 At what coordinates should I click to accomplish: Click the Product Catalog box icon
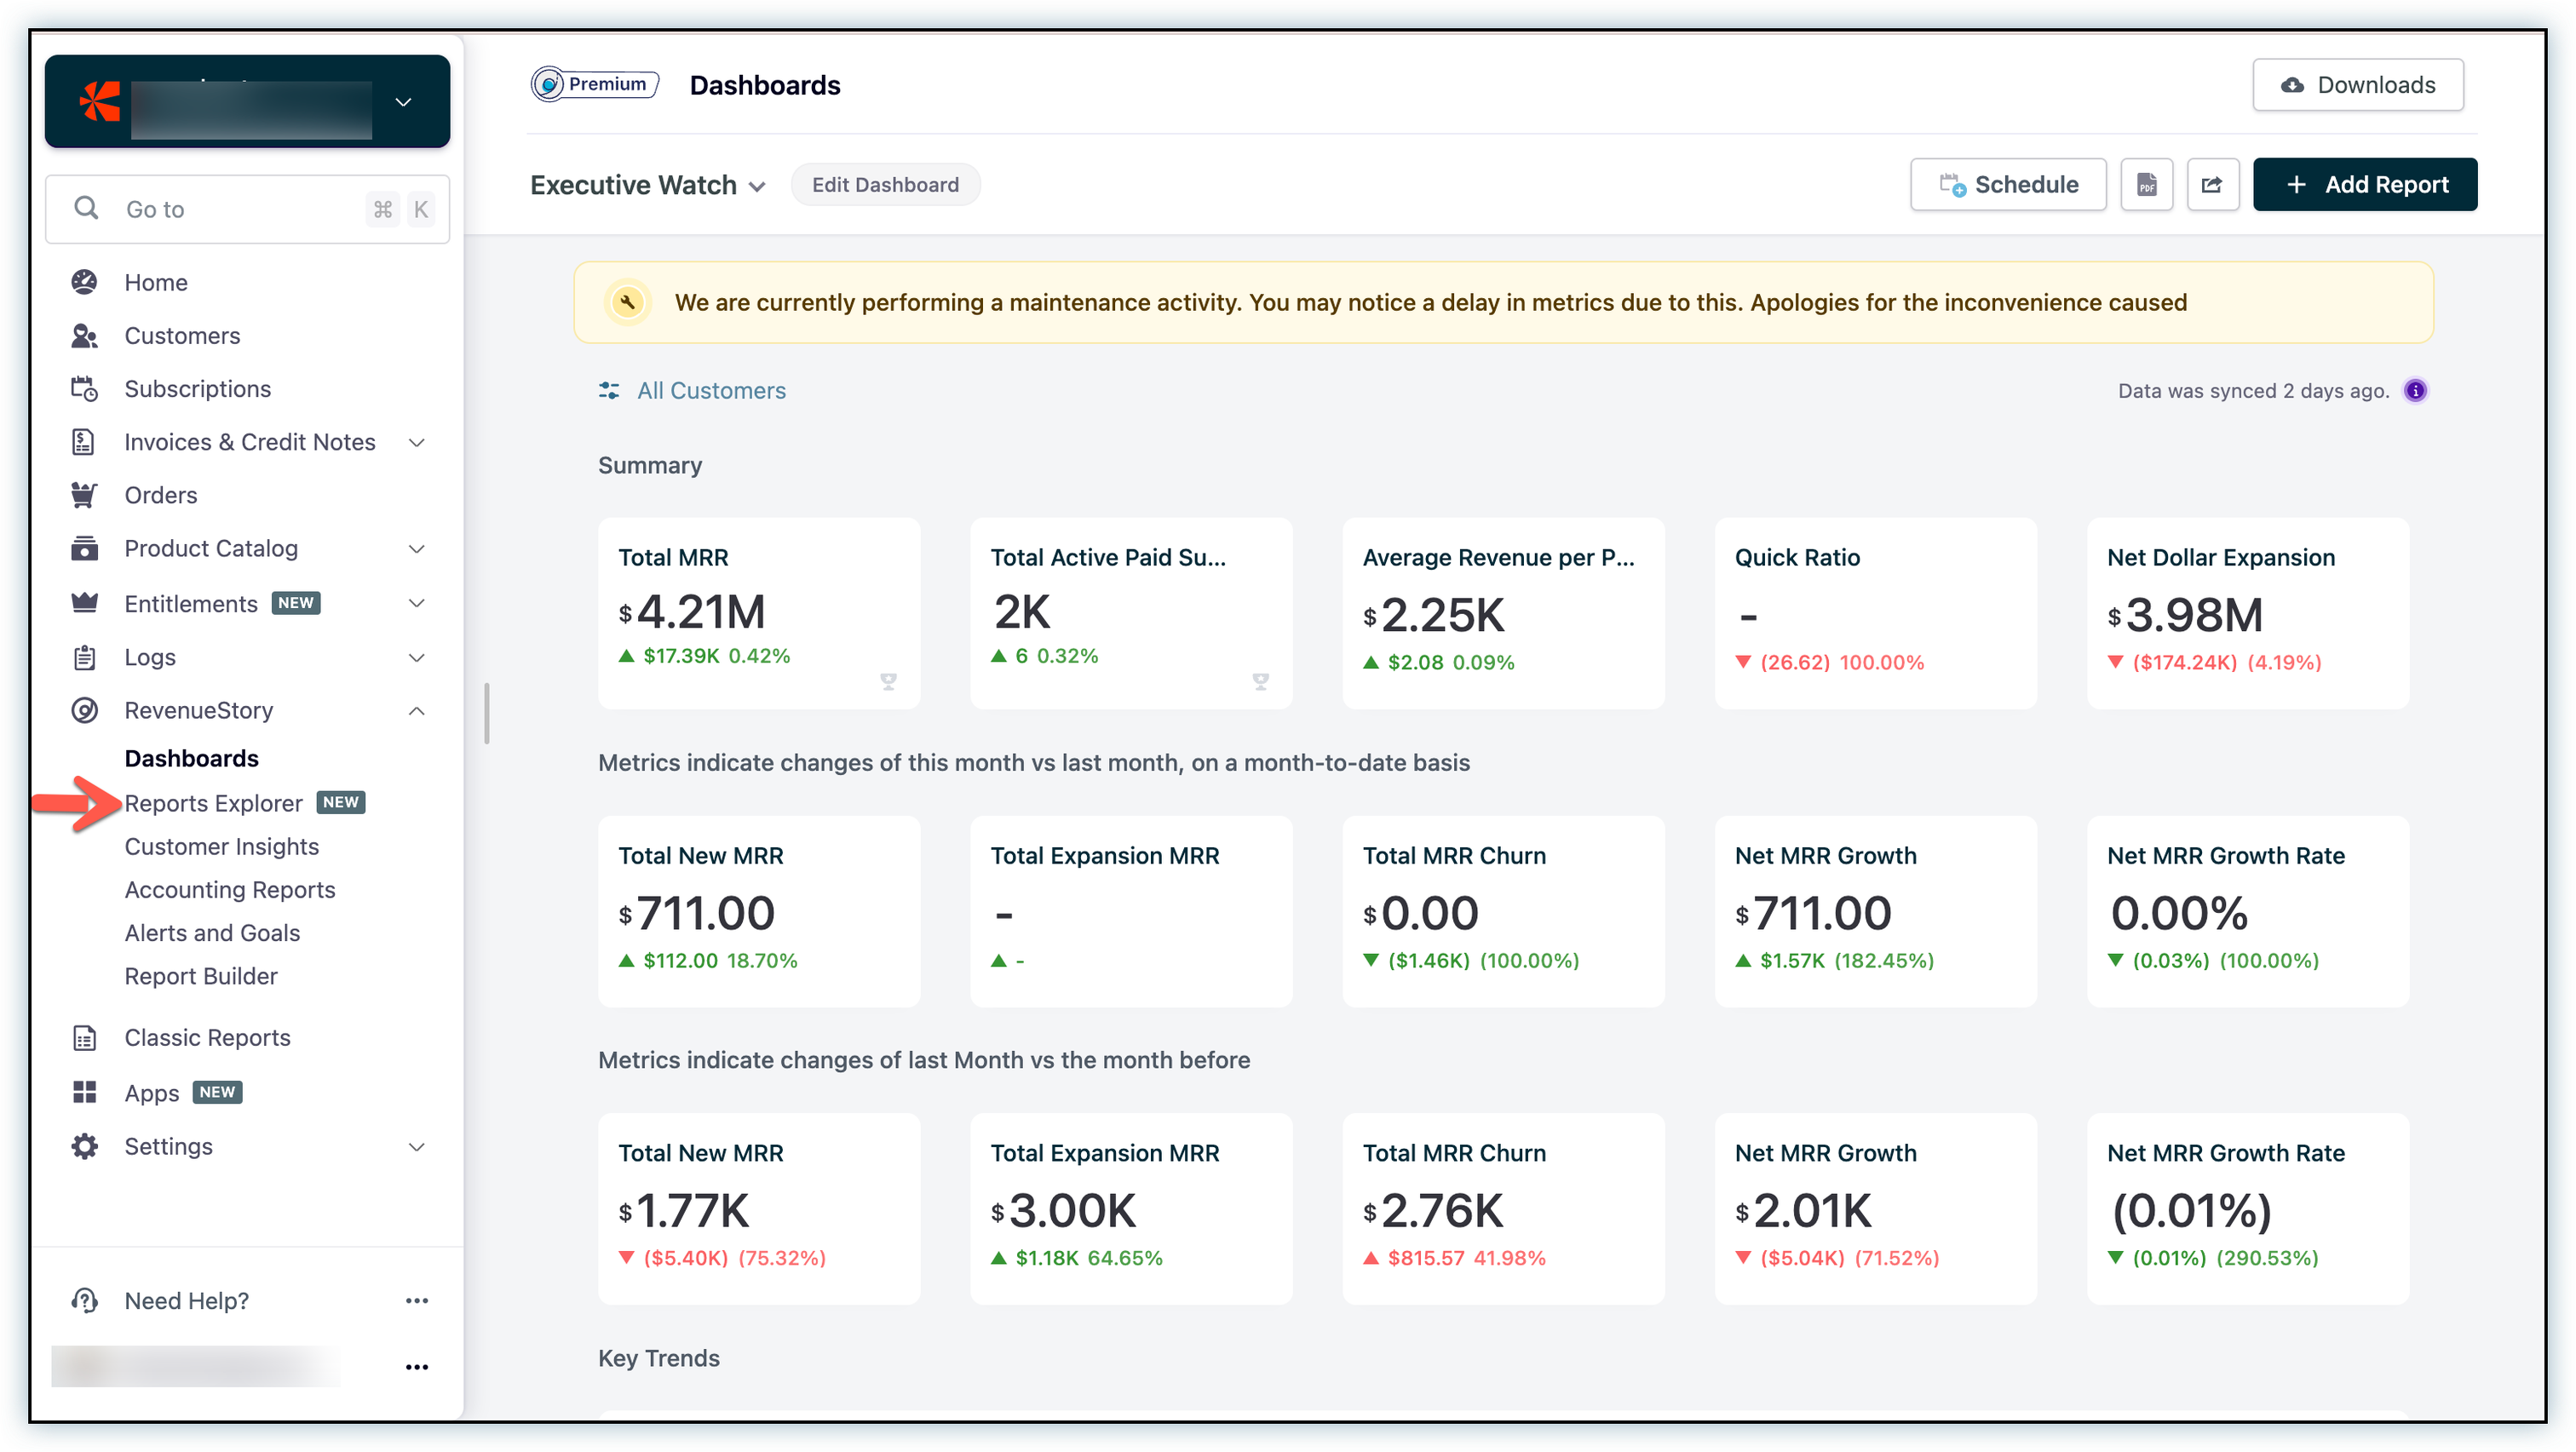tap(84, 548)
